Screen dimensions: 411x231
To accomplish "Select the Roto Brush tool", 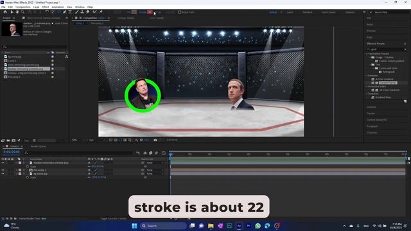I will 94,12.
